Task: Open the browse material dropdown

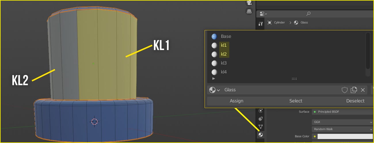Action: point(214,90)
